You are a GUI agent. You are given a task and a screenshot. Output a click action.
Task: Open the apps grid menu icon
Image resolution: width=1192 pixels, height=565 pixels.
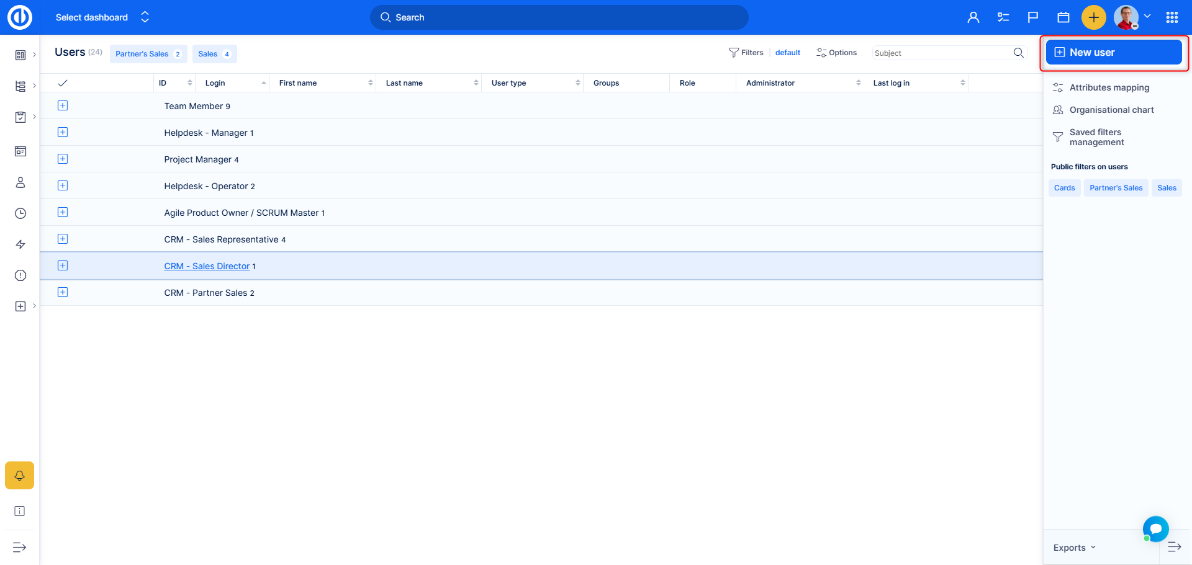[1172, 17]
